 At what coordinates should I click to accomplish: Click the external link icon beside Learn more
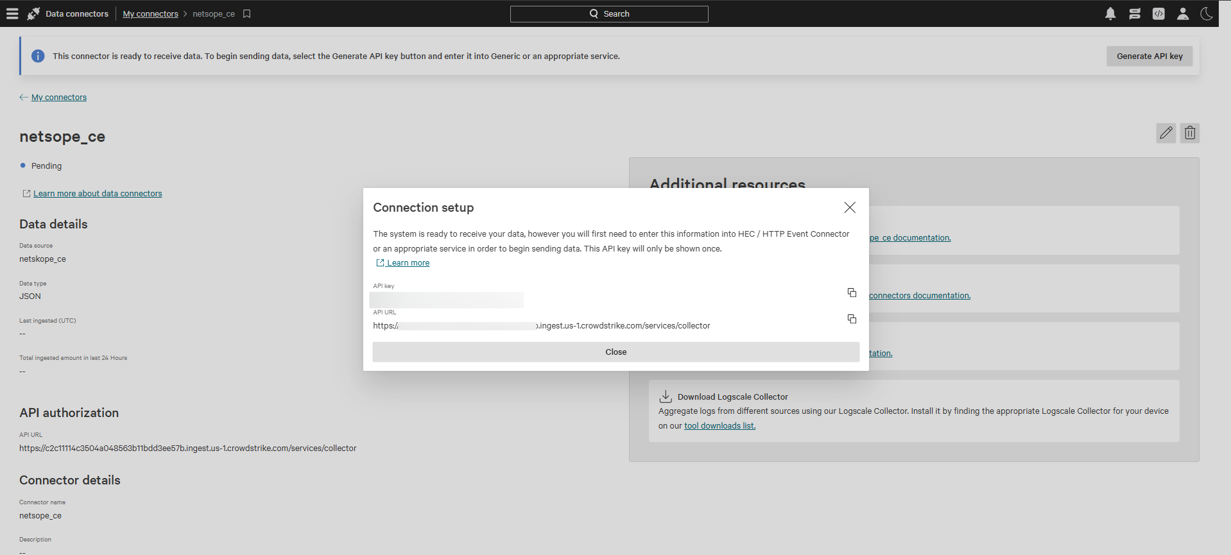pos(380,263)
